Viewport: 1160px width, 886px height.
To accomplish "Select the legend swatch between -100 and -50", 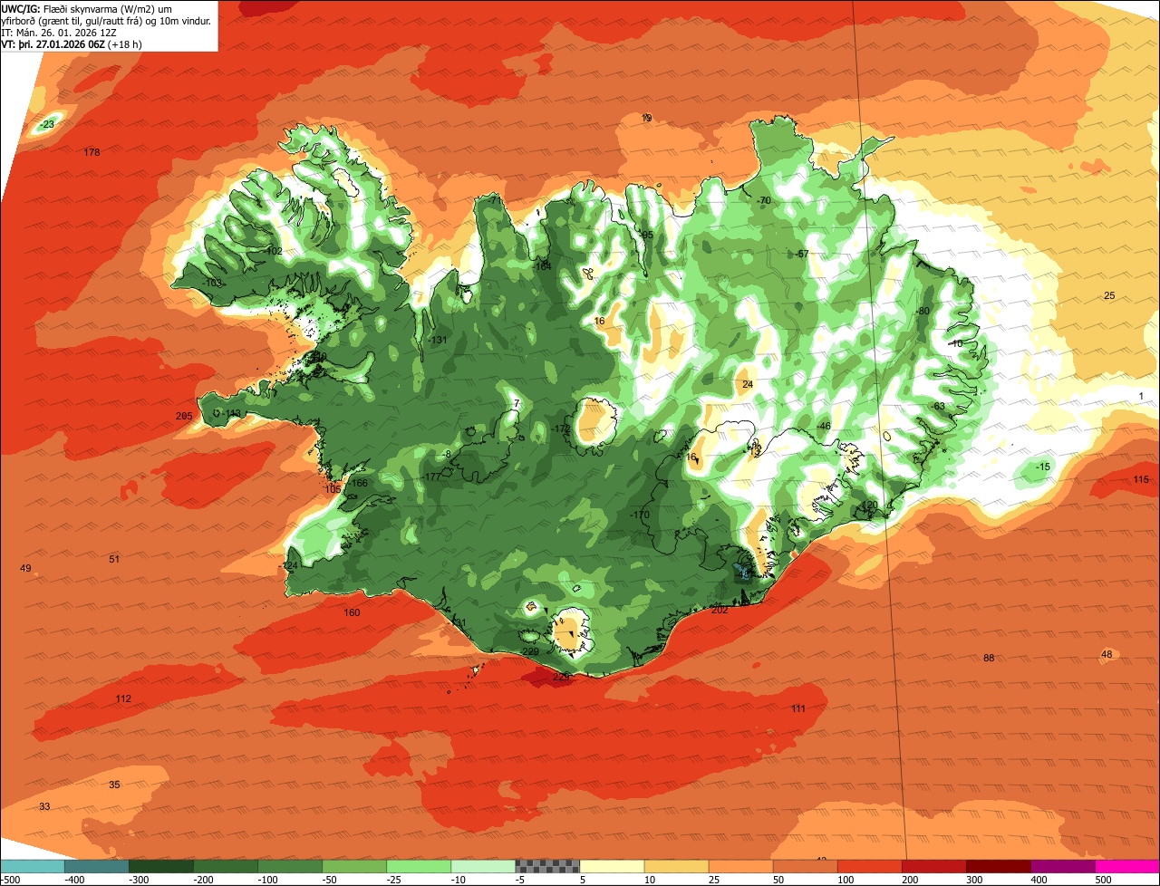I will [x=289, y=866].
